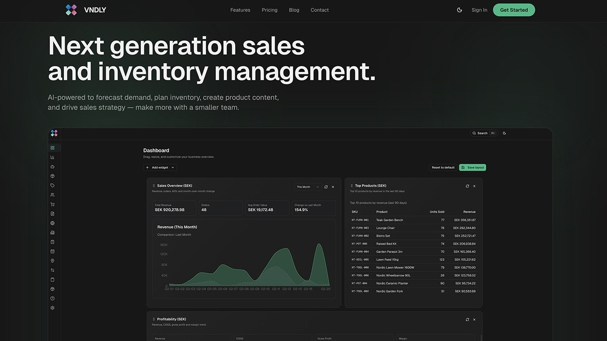Image resolution: width=607 pixels, height=341 pixels.
Task: Select the dashboard grid icon in sidebar
Action: point(53,148)
